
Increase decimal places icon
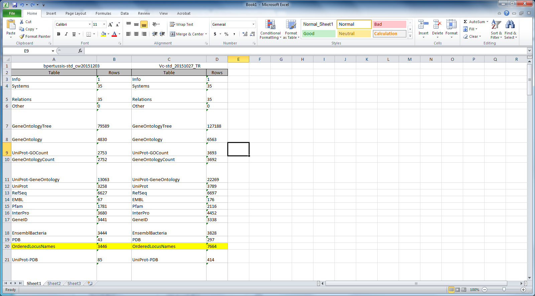coord(245,34)
